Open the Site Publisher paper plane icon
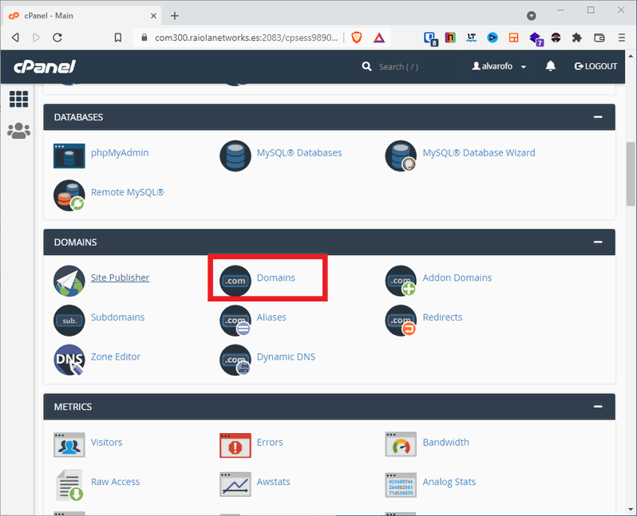637x516 pixels. (x=69, y=281)
